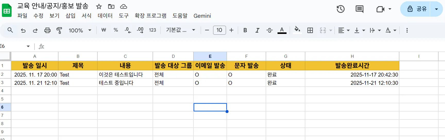Open the comments panel icon

pos(359,9)
